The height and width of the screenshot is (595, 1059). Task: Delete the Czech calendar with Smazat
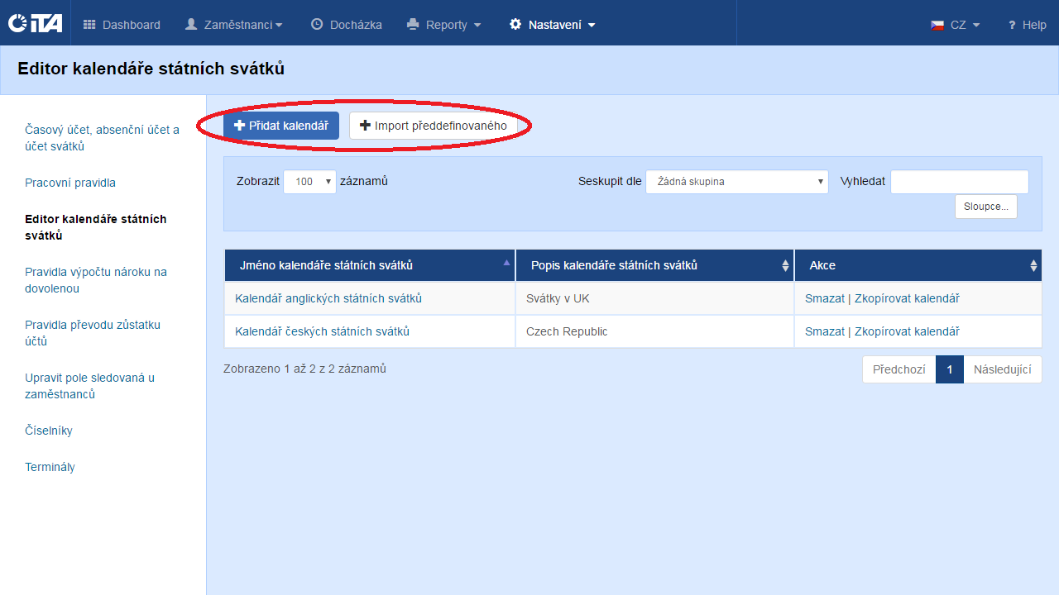(x=824, y=331)
